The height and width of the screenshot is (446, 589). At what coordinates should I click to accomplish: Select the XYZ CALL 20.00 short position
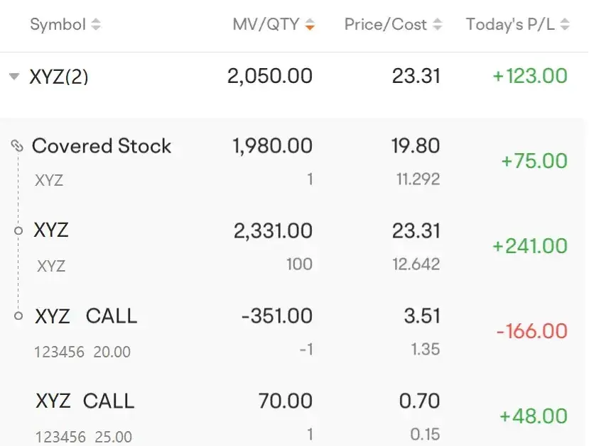click(294, 332)
